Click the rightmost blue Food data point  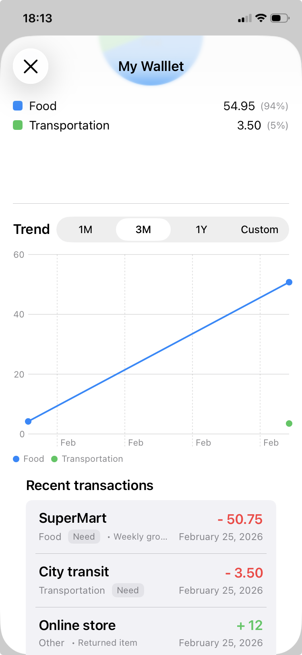tap(289, 282)
